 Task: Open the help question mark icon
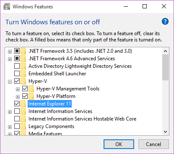(165, 21)
